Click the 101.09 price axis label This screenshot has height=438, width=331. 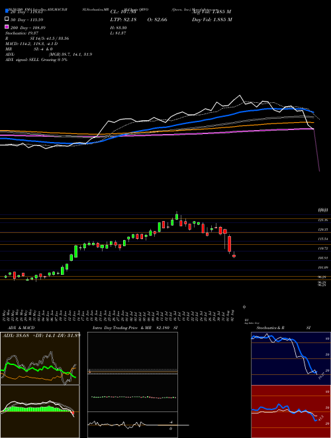[x=323, y=267]
